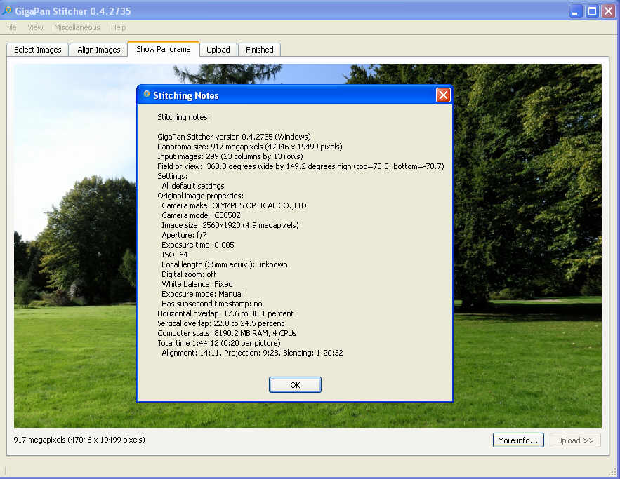Click the Upload >> button
The width and height of the screenshot is (620, 479).
click(x=575, y=440)
